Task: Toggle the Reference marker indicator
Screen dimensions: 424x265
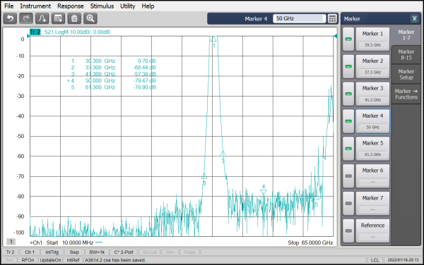Action: (x=348, y=230)
